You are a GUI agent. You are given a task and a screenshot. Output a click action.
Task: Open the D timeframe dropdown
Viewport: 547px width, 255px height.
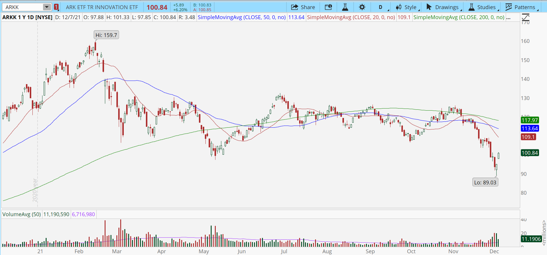coord(381,7)
